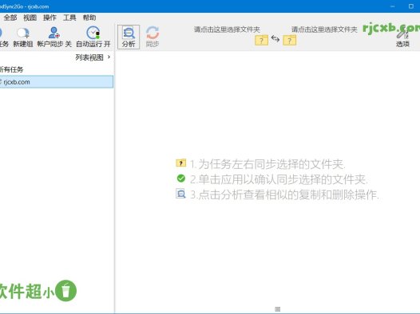Minimize the GoodSync2Go window
This screenshot has width=420, height=314.
point(393,6)
